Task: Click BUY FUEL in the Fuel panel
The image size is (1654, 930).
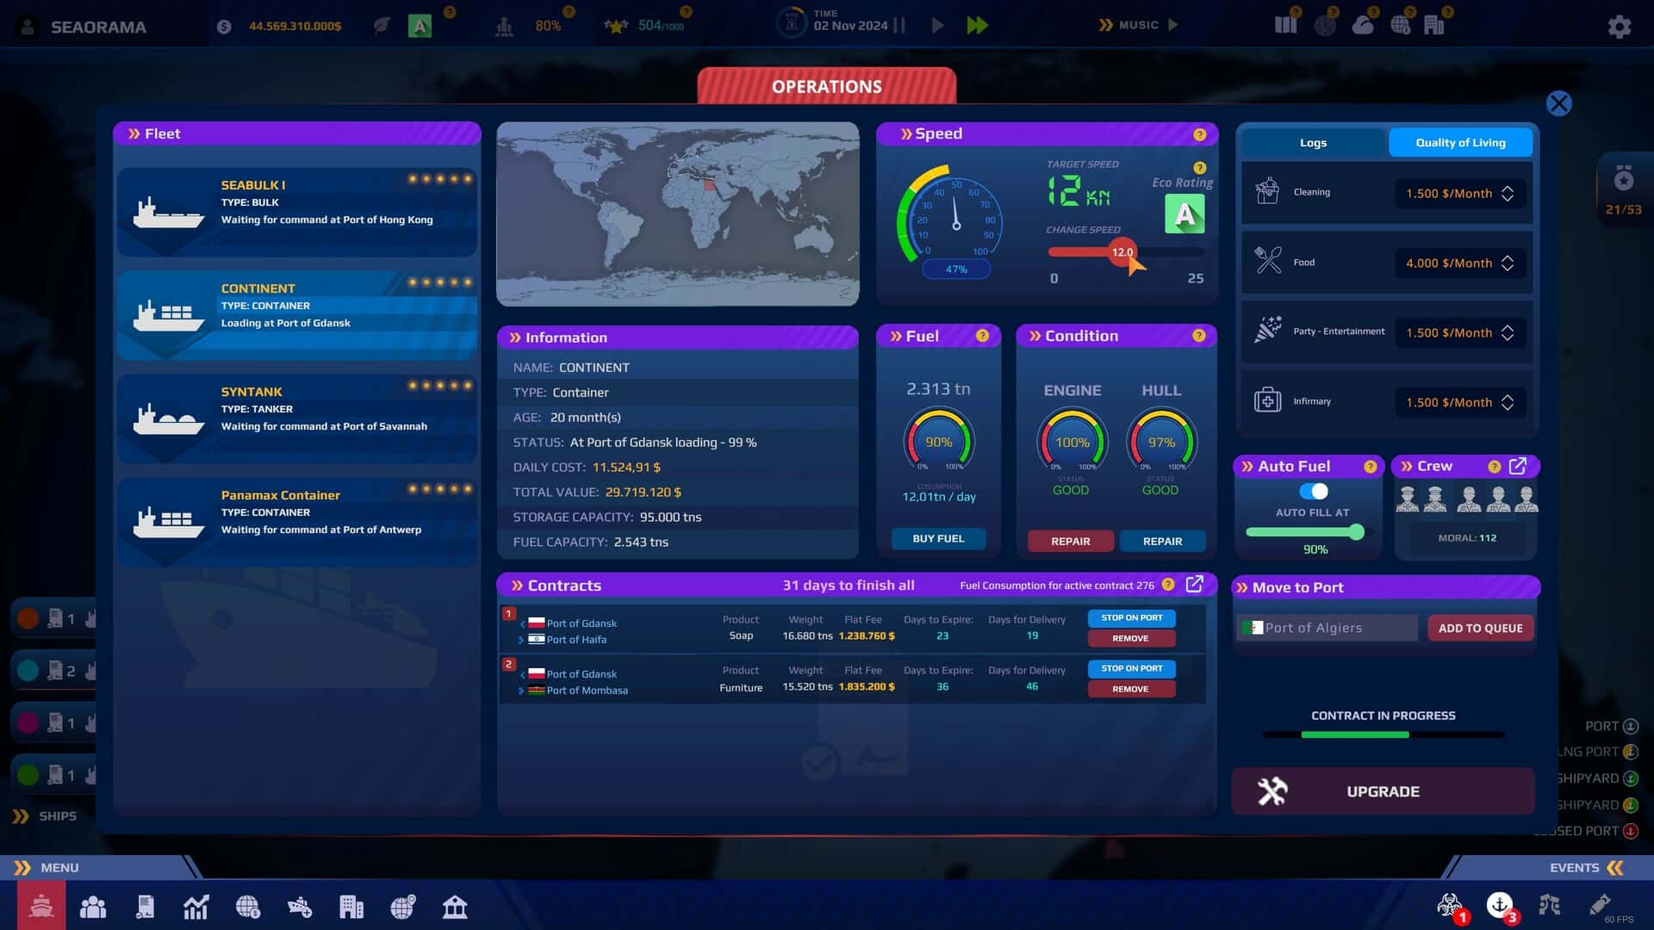Action: tap(938, 538)
